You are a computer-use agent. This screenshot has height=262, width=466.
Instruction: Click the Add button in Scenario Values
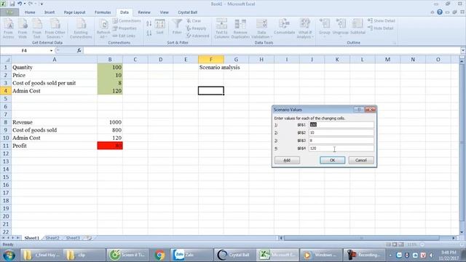[287, 160]
